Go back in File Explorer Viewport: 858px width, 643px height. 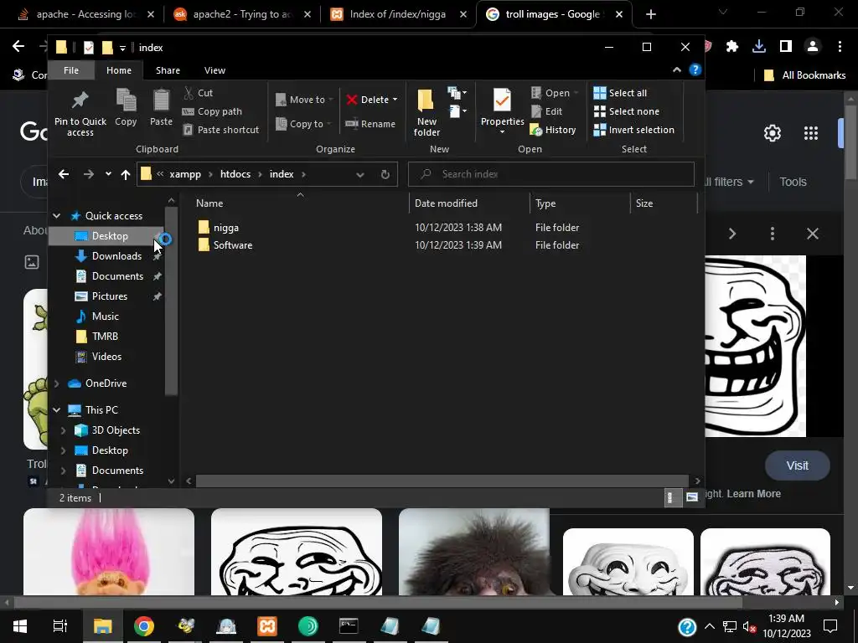tap(64, 174)
